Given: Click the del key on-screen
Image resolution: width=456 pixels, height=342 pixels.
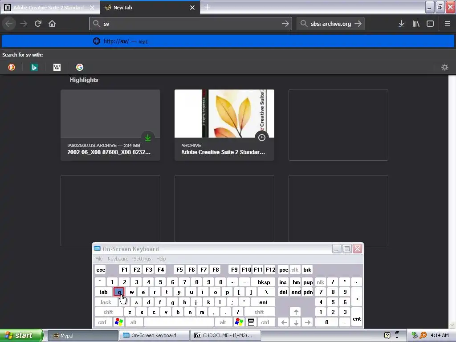Looking at the screenshot, I should pos(283,292).
